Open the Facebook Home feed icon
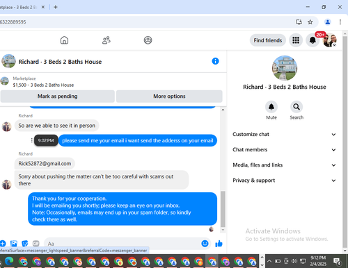348x268 pixels. (64, 40)
